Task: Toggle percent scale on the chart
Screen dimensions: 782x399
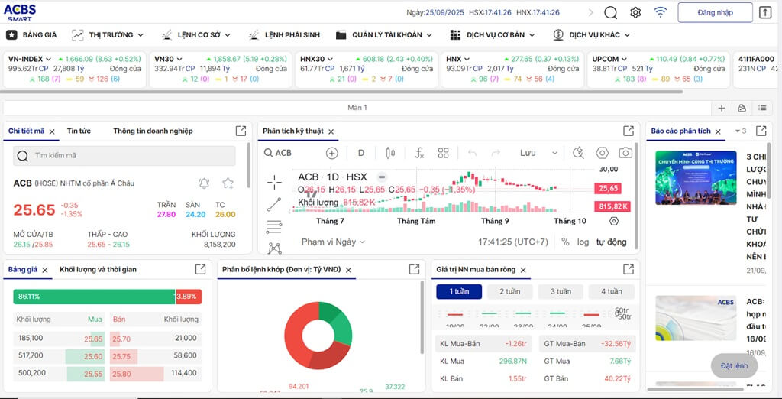Action: (x=565, y=242)
